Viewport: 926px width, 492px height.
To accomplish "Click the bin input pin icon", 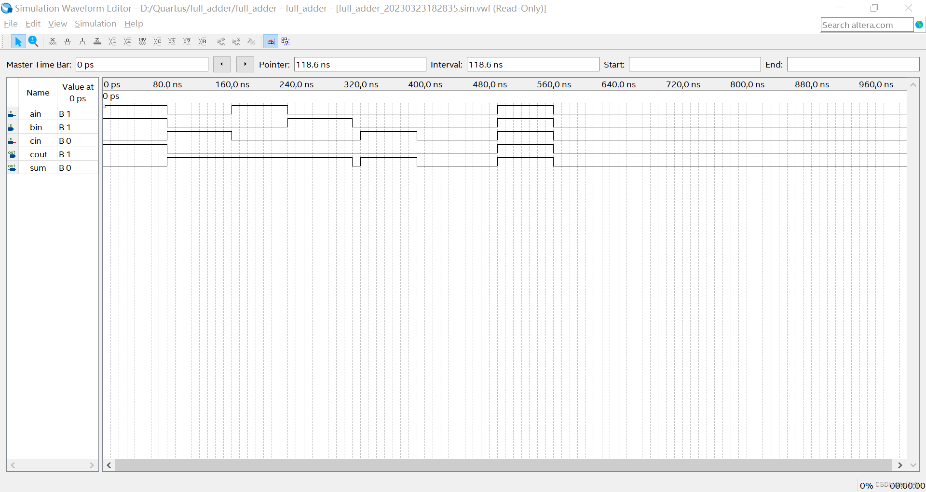I will [x=12, y=127].
